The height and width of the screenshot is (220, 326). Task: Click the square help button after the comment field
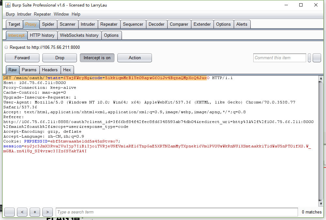pyautogui.click(x=317, y=58)
